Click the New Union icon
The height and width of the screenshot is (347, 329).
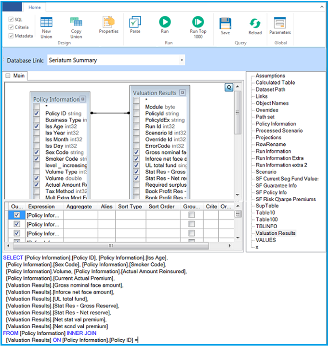46,22
